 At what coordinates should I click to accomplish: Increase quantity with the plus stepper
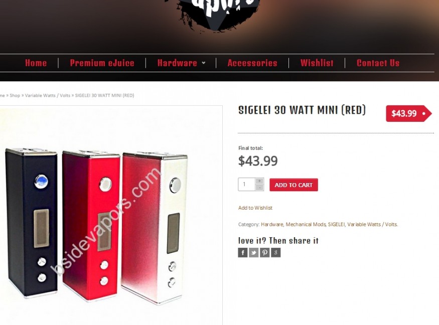[259, 181]
